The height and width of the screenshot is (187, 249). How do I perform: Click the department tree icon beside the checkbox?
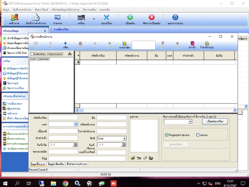(70, 54)
